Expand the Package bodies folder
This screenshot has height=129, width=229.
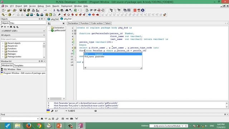click(3, 57)
